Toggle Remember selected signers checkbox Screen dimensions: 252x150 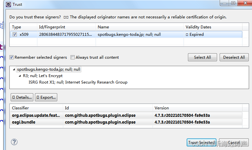(11, 57)
